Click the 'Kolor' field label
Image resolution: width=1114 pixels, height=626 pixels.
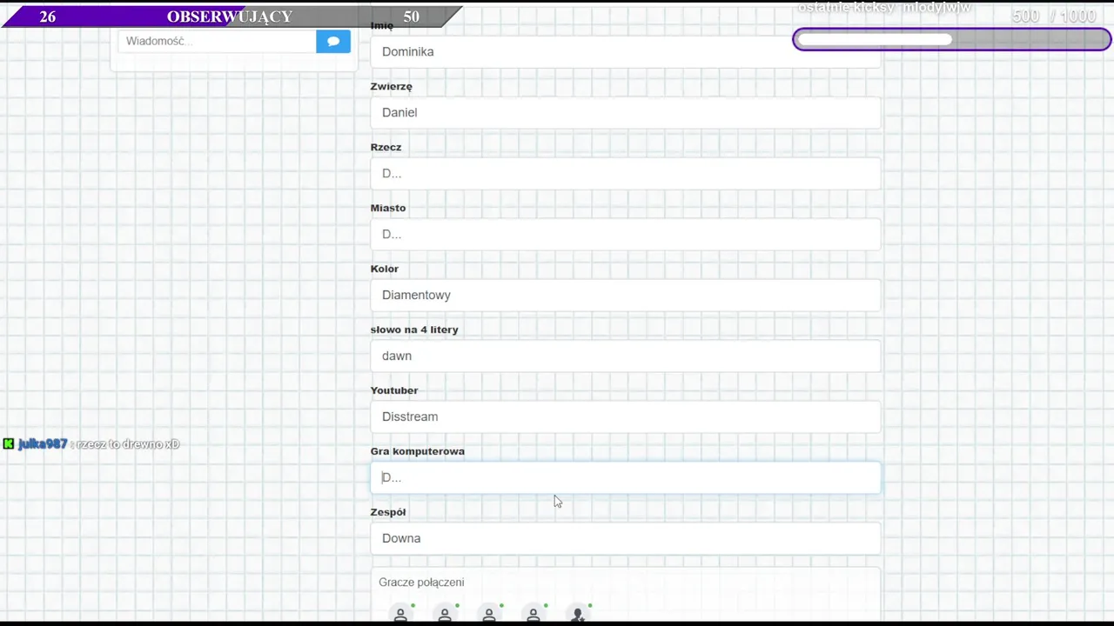(385, 269)
